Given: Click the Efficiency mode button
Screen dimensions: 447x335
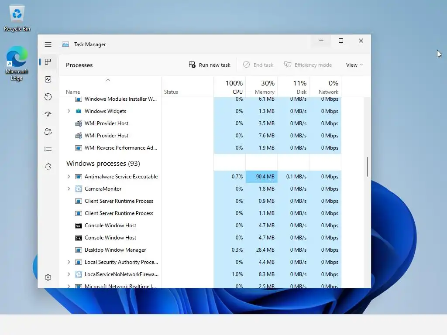Looking at the screenshot, I should (308, 65).
